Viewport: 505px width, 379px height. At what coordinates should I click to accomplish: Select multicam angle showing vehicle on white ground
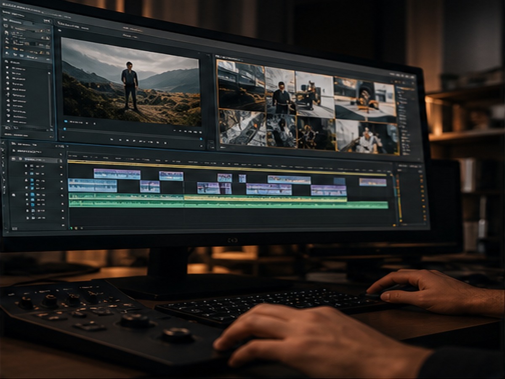click(315, 95)
